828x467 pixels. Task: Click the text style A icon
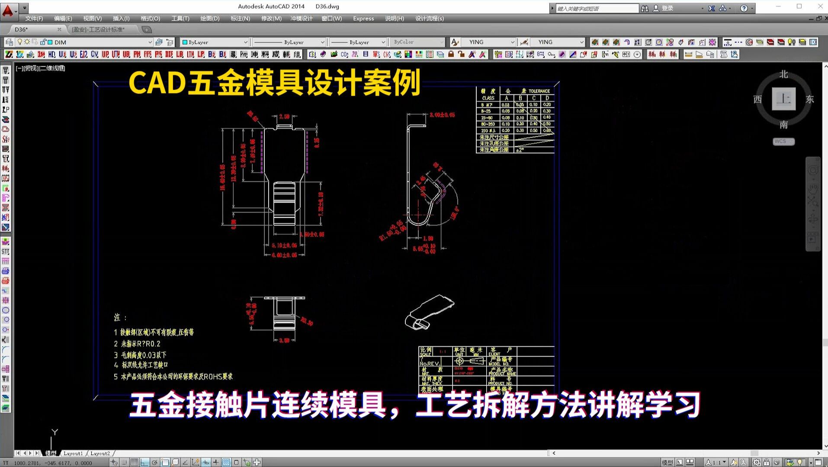pyautogui.click(x=454, y=42)
